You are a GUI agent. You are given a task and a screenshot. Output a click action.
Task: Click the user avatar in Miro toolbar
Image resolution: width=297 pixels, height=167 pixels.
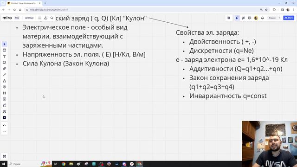[256, 18]
